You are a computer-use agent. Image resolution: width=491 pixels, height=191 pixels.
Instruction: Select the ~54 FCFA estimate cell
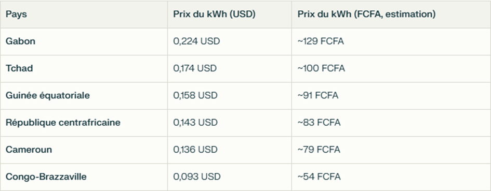319,177
